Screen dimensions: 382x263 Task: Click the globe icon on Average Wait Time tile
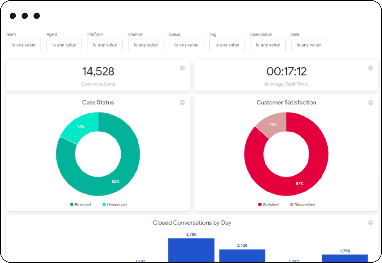[x=371, y=68]
